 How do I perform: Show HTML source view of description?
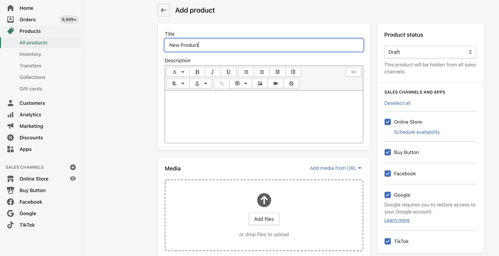[353, 72]
